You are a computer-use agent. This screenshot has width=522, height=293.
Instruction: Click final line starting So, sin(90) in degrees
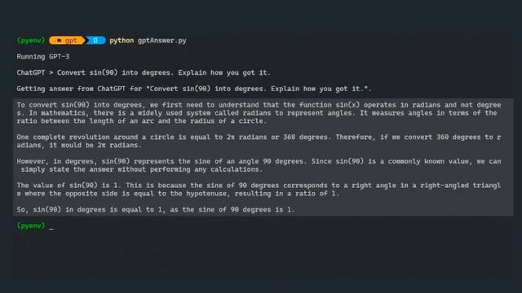(x=156, y=210)
